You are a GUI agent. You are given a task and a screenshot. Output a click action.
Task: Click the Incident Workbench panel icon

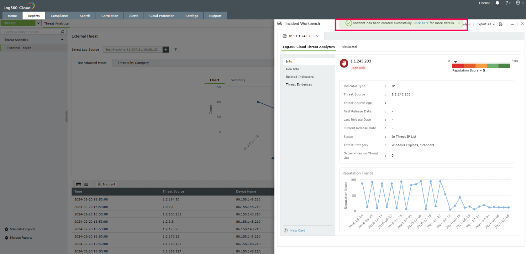point(280,24)
